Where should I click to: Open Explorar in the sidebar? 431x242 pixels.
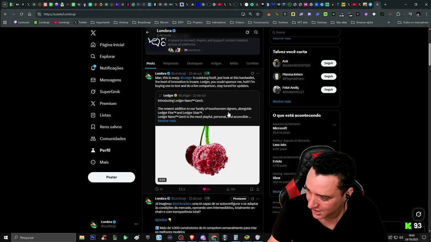click(103, 56)
